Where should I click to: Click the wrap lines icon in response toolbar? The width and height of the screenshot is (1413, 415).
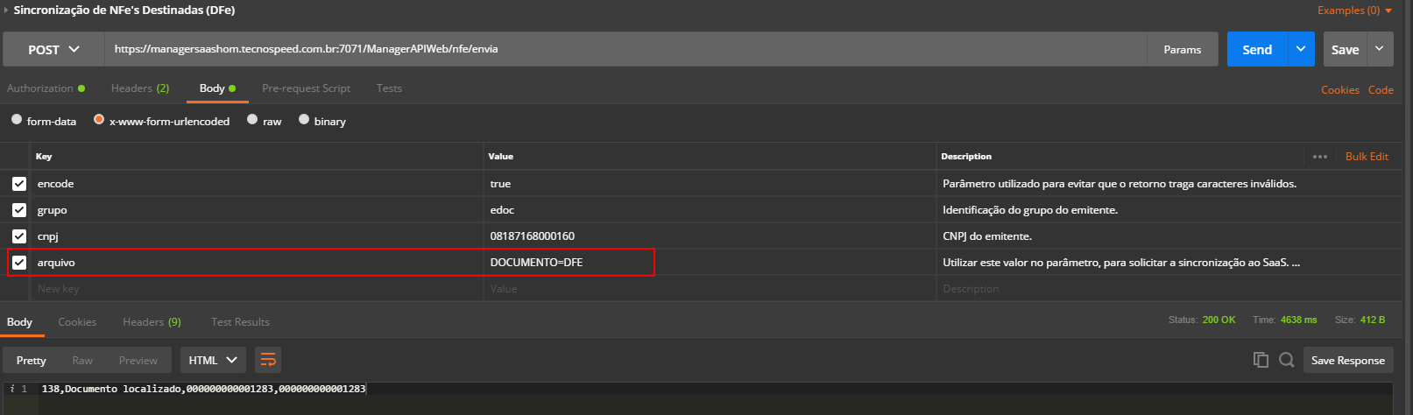(268, 360)
